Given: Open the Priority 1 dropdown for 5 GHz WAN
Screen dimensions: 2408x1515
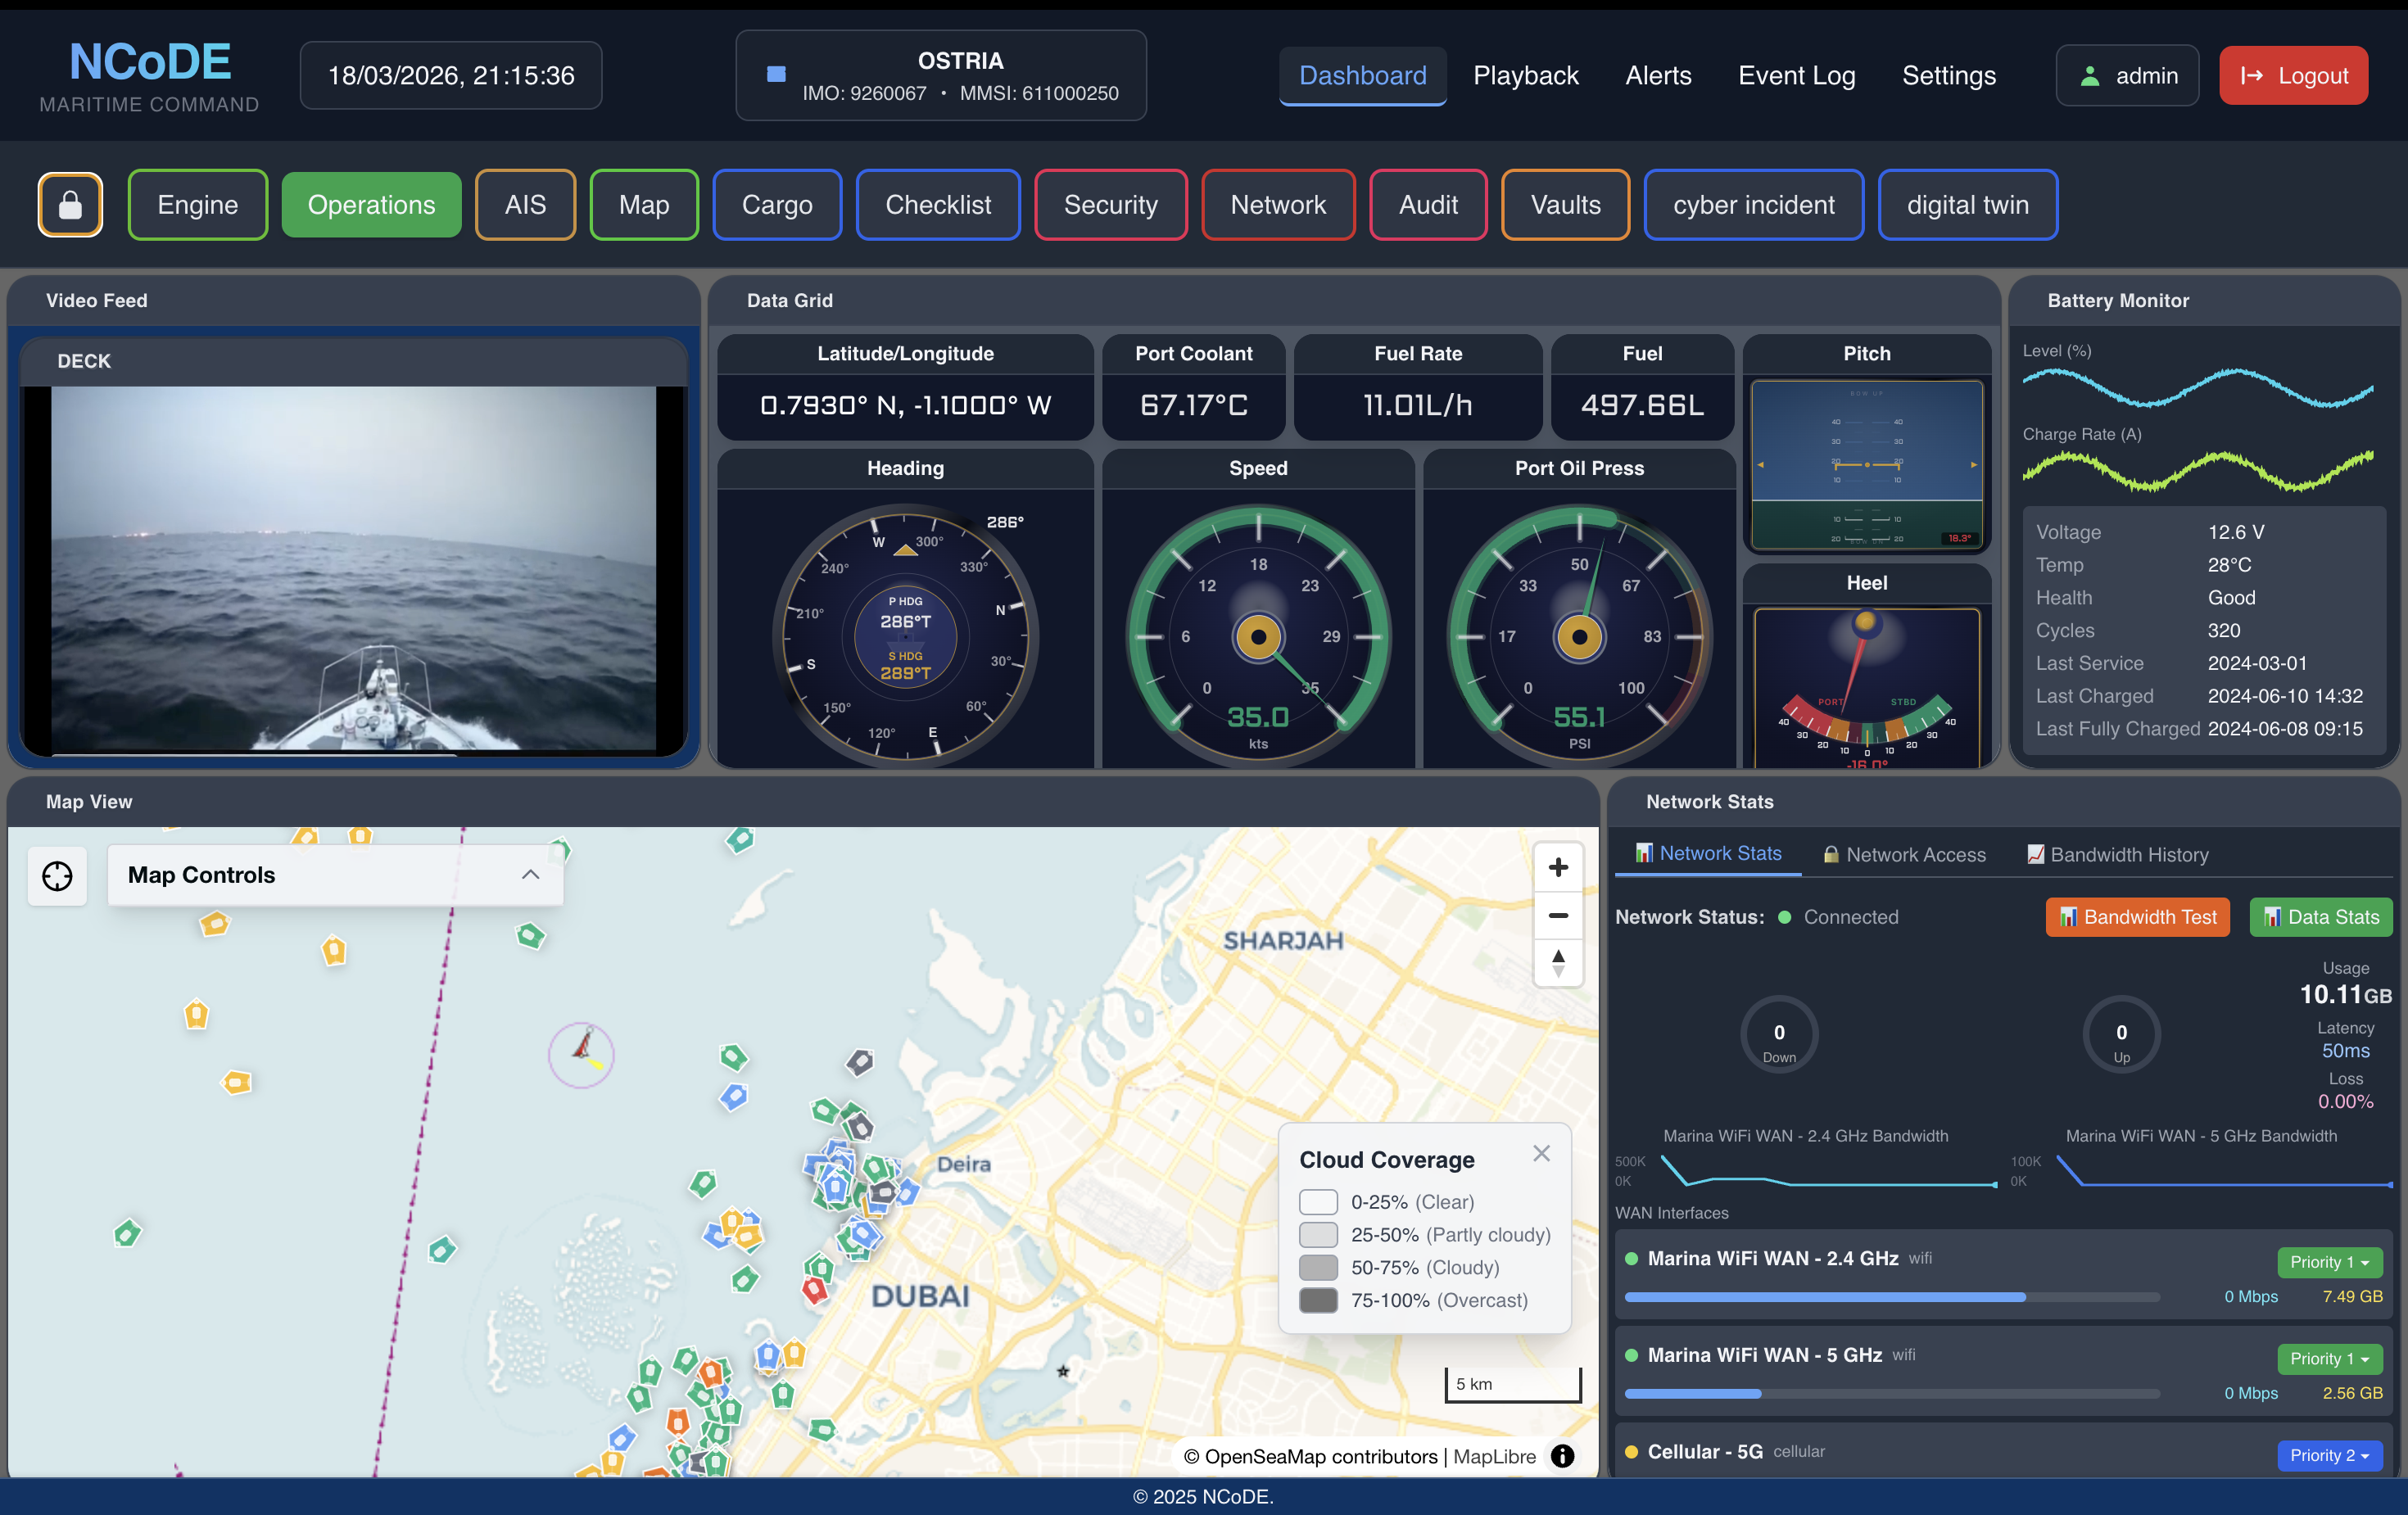Looking at the screenshot, I should coord(2330,1358).
